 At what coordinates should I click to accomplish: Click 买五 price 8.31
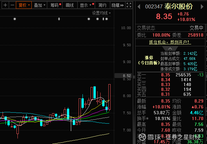pos(166,94)
